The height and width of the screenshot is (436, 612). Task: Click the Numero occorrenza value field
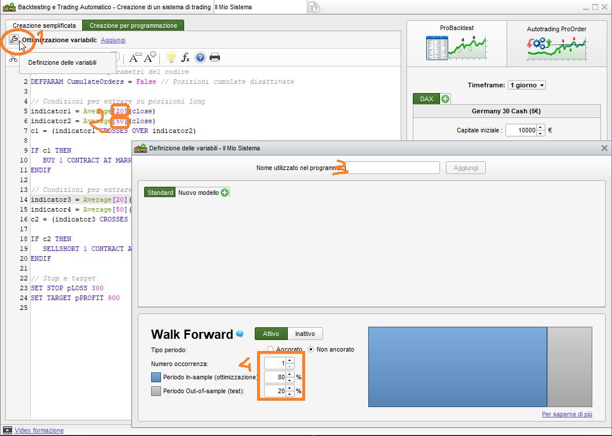coord(275,364)
